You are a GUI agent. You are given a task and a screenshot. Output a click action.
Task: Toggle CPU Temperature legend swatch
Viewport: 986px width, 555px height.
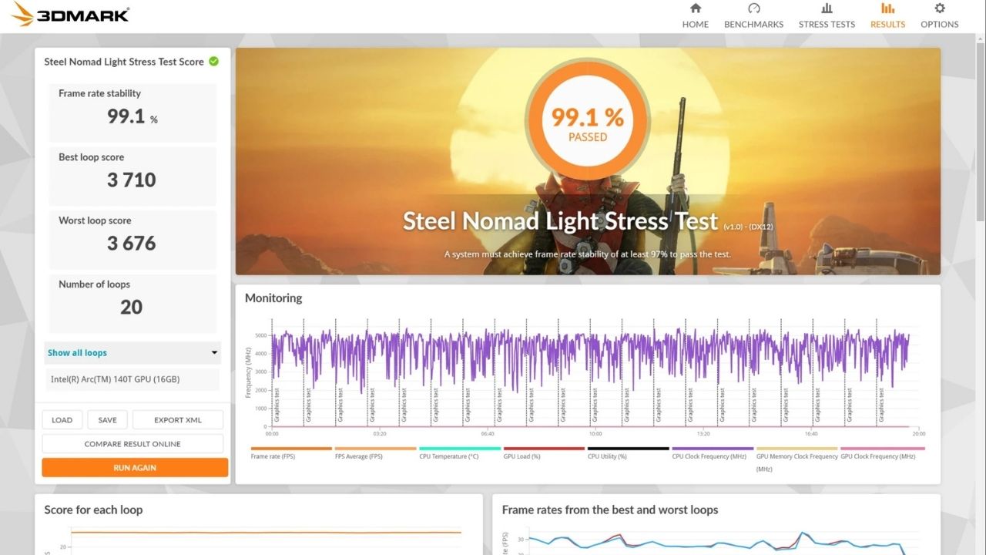click(460, 449)
